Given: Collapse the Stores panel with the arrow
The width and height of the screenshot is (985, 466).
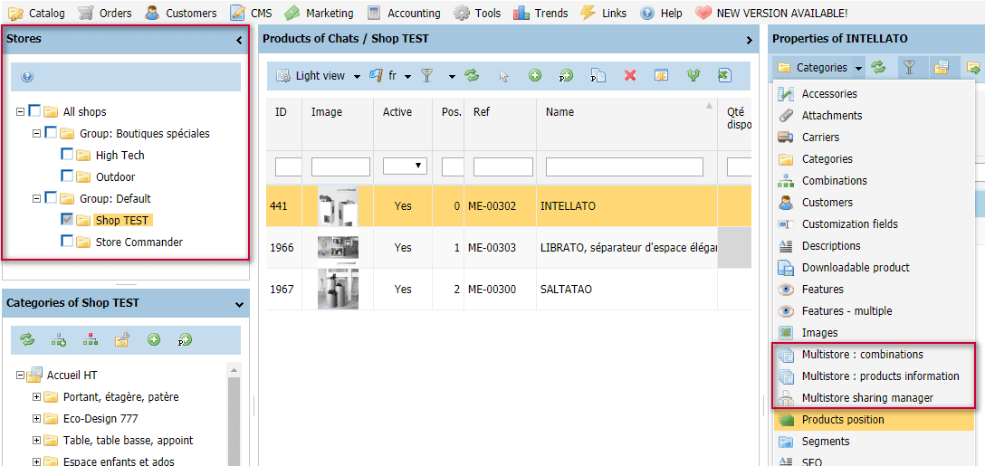Looking at the screenshot, I should [x=239, y=40].
